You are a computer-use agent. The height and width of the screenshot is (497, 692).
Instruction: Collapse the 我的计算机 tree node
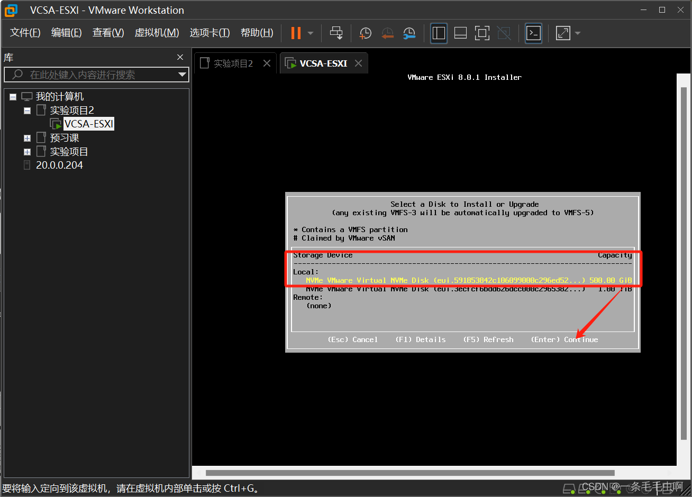click(13, 97)
